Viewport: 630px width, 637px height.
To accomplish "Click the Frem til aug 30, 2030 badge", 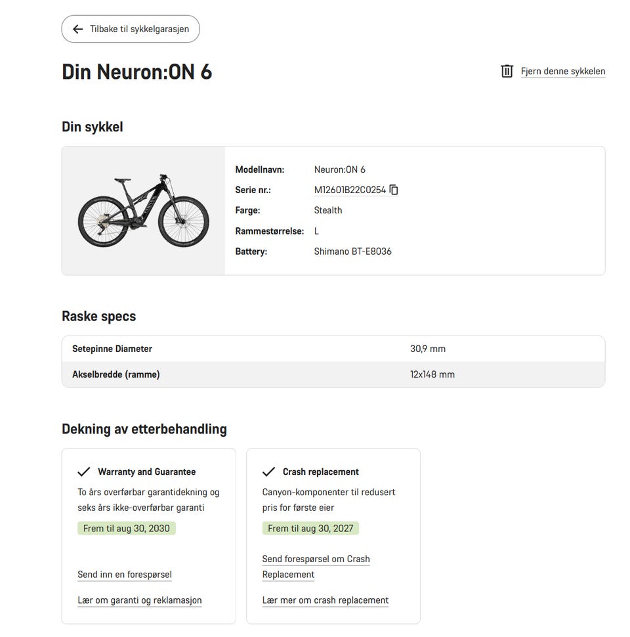I will 126,528.
